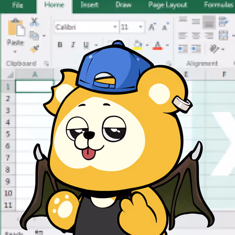
Task: Open the Clipboard dialog launcher
Action: 47,63
